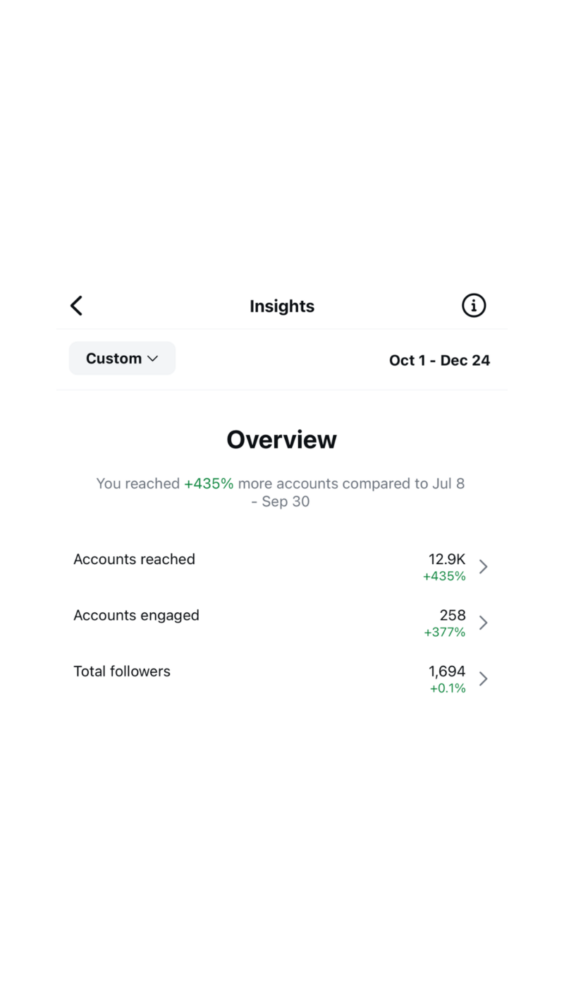Click the 1,694 followers count
This screenshot has width=564, height=1004.
click(447, 671)
